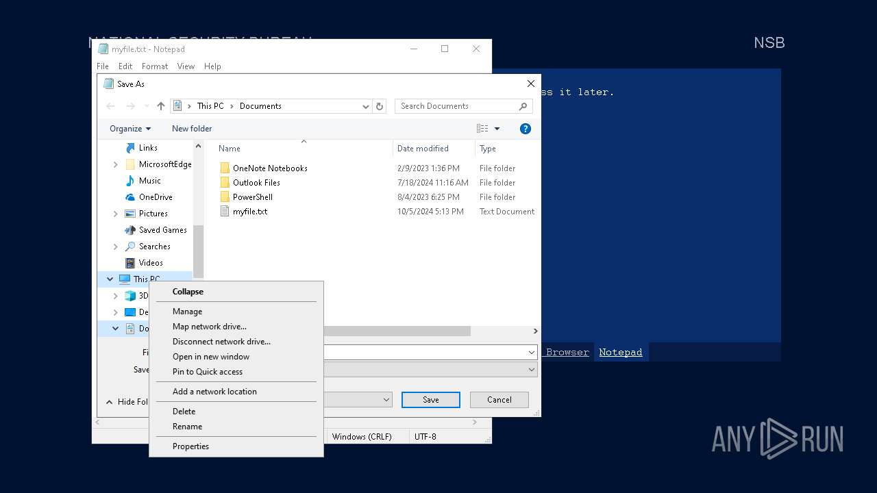Click Hide Folders toggle
The image size is (877, 493).
click(127, 402)
